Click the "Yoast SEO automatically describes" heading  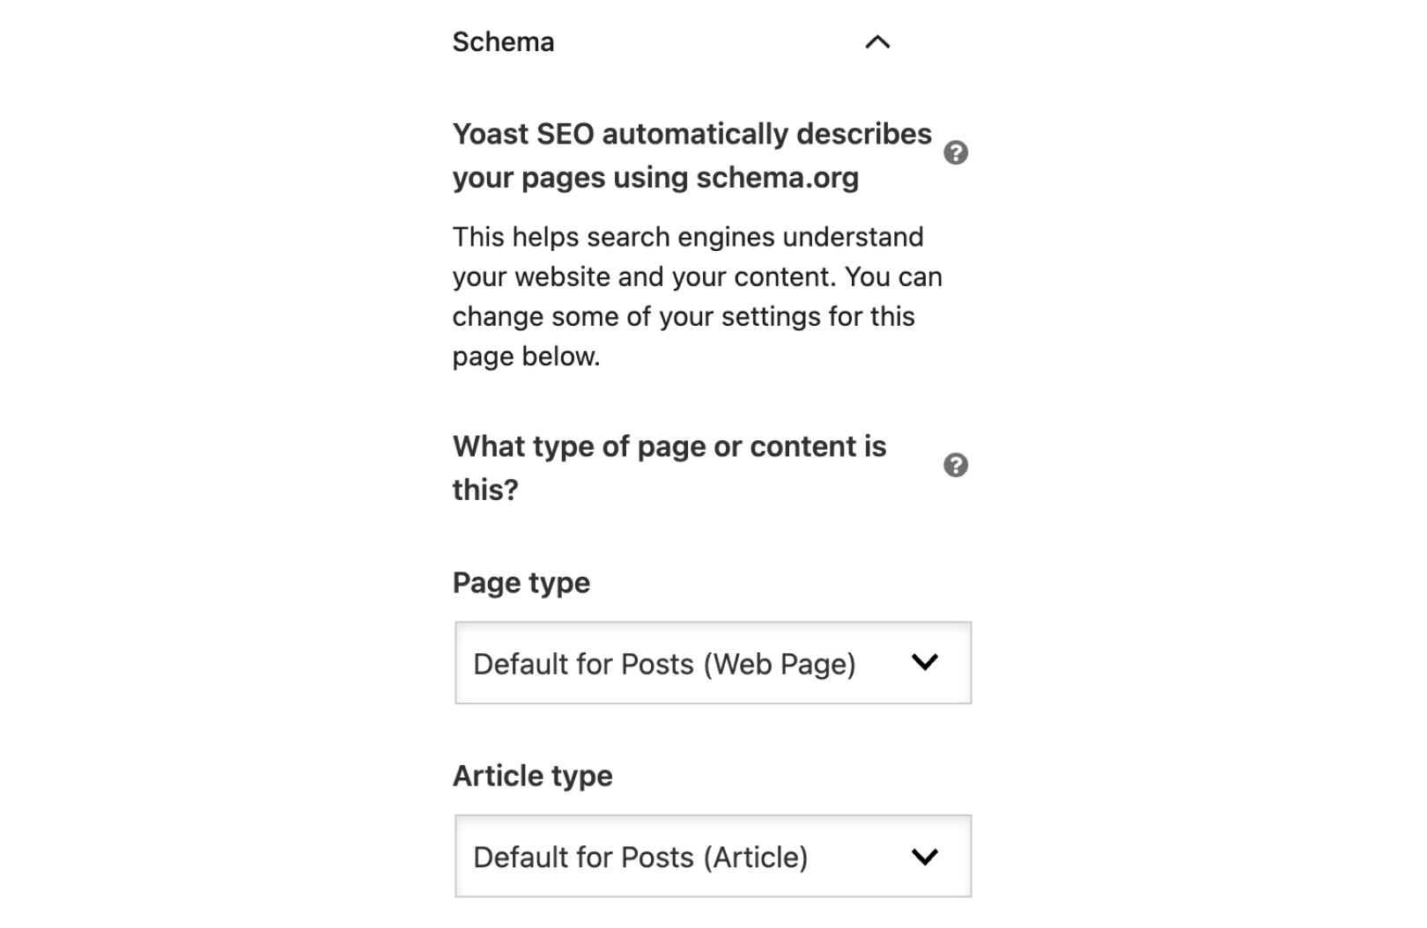(691, 135)
